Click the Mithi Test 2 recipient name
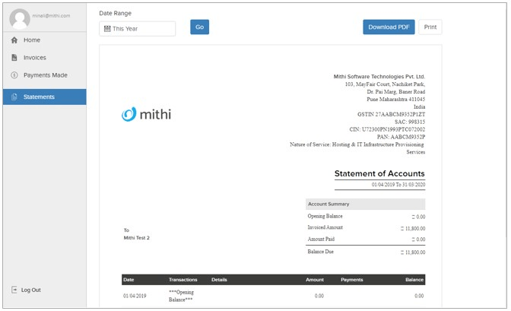This screenshot has width=511, height=311. click(137, 238)
